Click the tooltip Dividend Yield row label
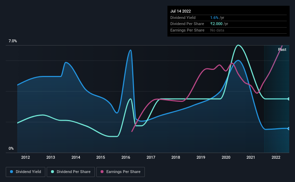The height and width of the screenshot is (182, 295). tap(183, 18)
